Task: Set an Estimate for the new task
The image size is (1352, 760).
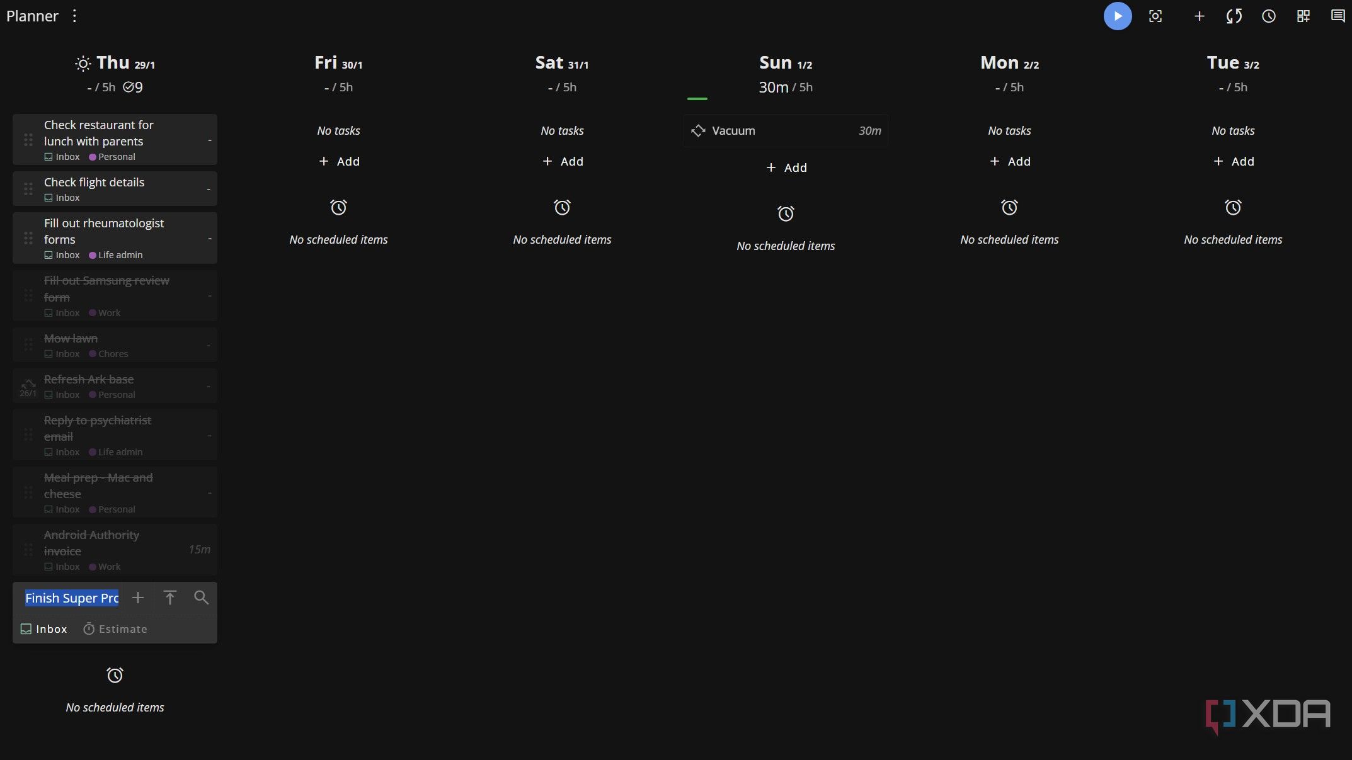Action: 115,629
